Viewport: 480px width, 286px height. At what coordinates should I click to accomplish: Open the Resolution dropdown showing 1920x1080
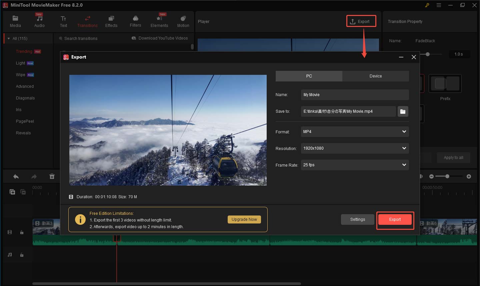click(x=355, y=148)
